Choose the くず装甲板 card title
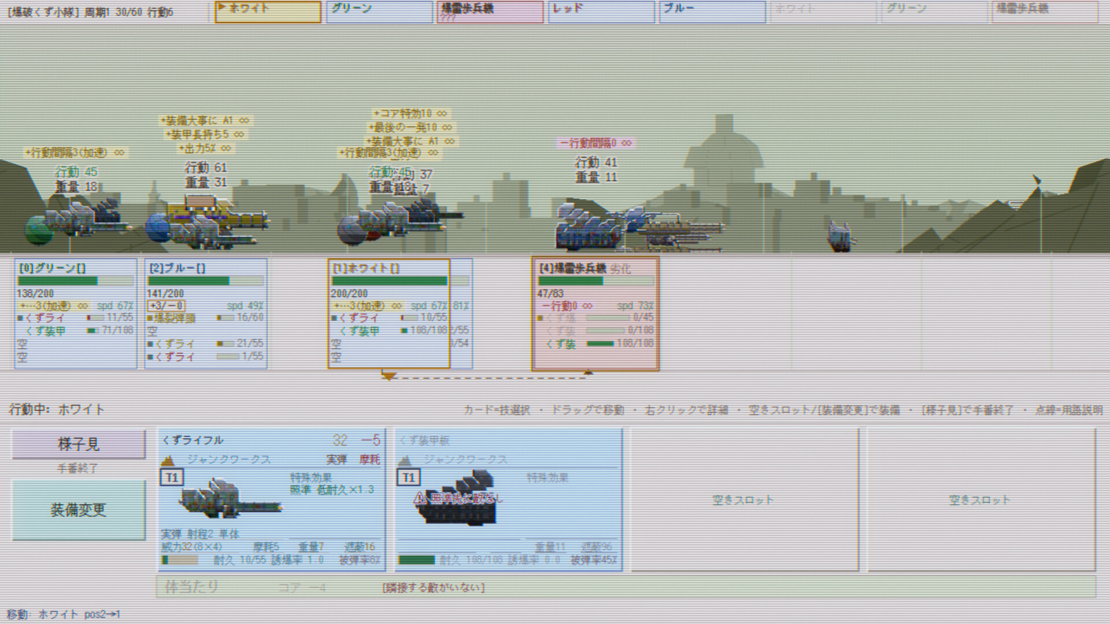This screenshot has height=624, width=1110. pos(424,440)
